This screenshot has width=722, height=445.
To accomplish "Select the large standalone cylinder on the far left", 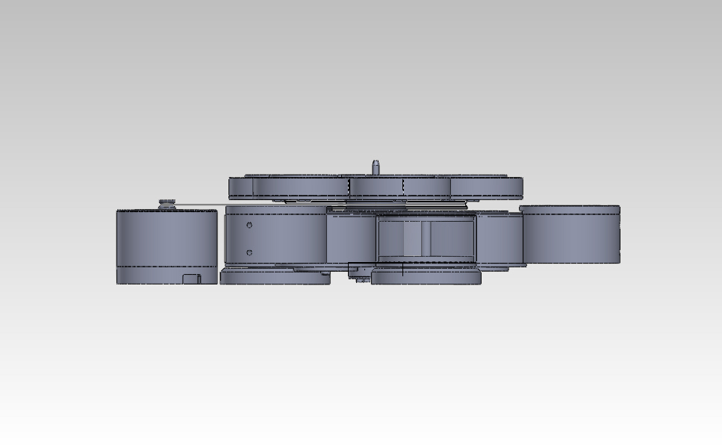I will [167, 247].
